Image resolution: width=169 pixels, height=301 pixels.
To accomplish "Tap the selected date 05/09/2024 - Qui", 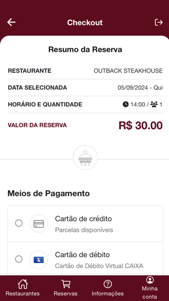I will pos(140,88).
